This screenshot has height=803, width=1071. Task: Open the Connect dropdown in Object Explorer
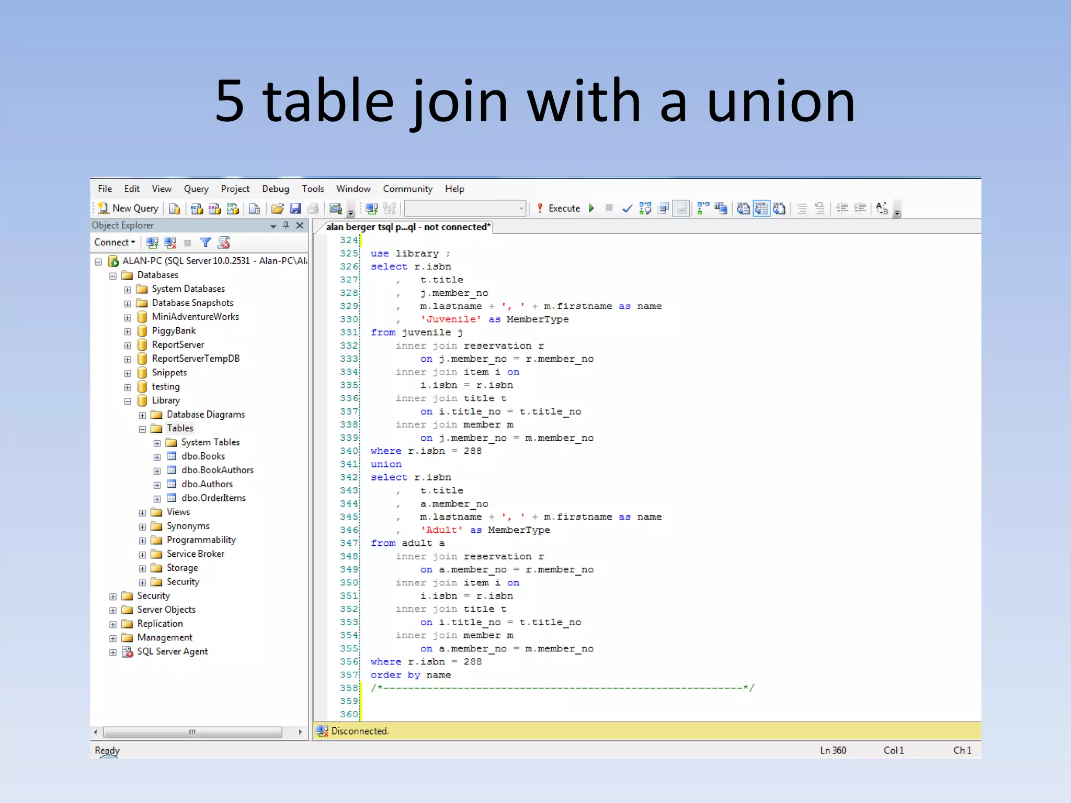point(115,242)
